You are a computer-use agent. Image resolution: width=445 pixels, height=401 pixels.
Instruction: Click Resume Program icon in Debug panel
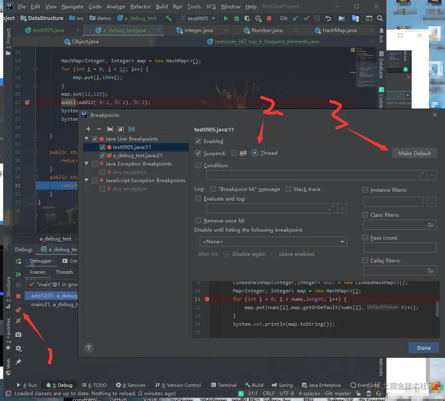pos(18,274)
